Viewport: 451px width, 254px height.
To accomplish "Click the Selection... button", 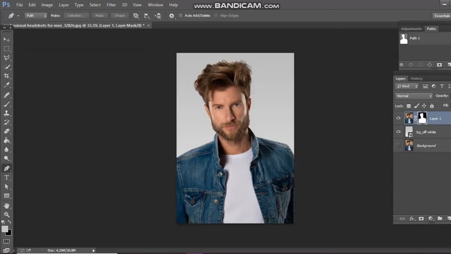I will (76, 15).
